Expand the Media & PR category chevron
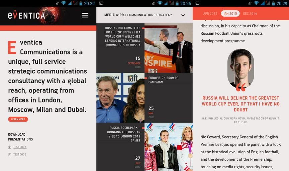 [x=183, y=15]
